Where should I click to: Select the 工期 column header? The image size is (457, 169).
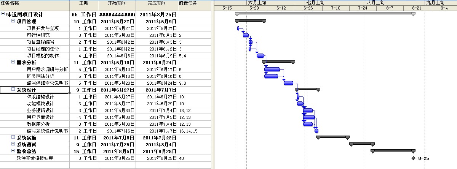83,3
